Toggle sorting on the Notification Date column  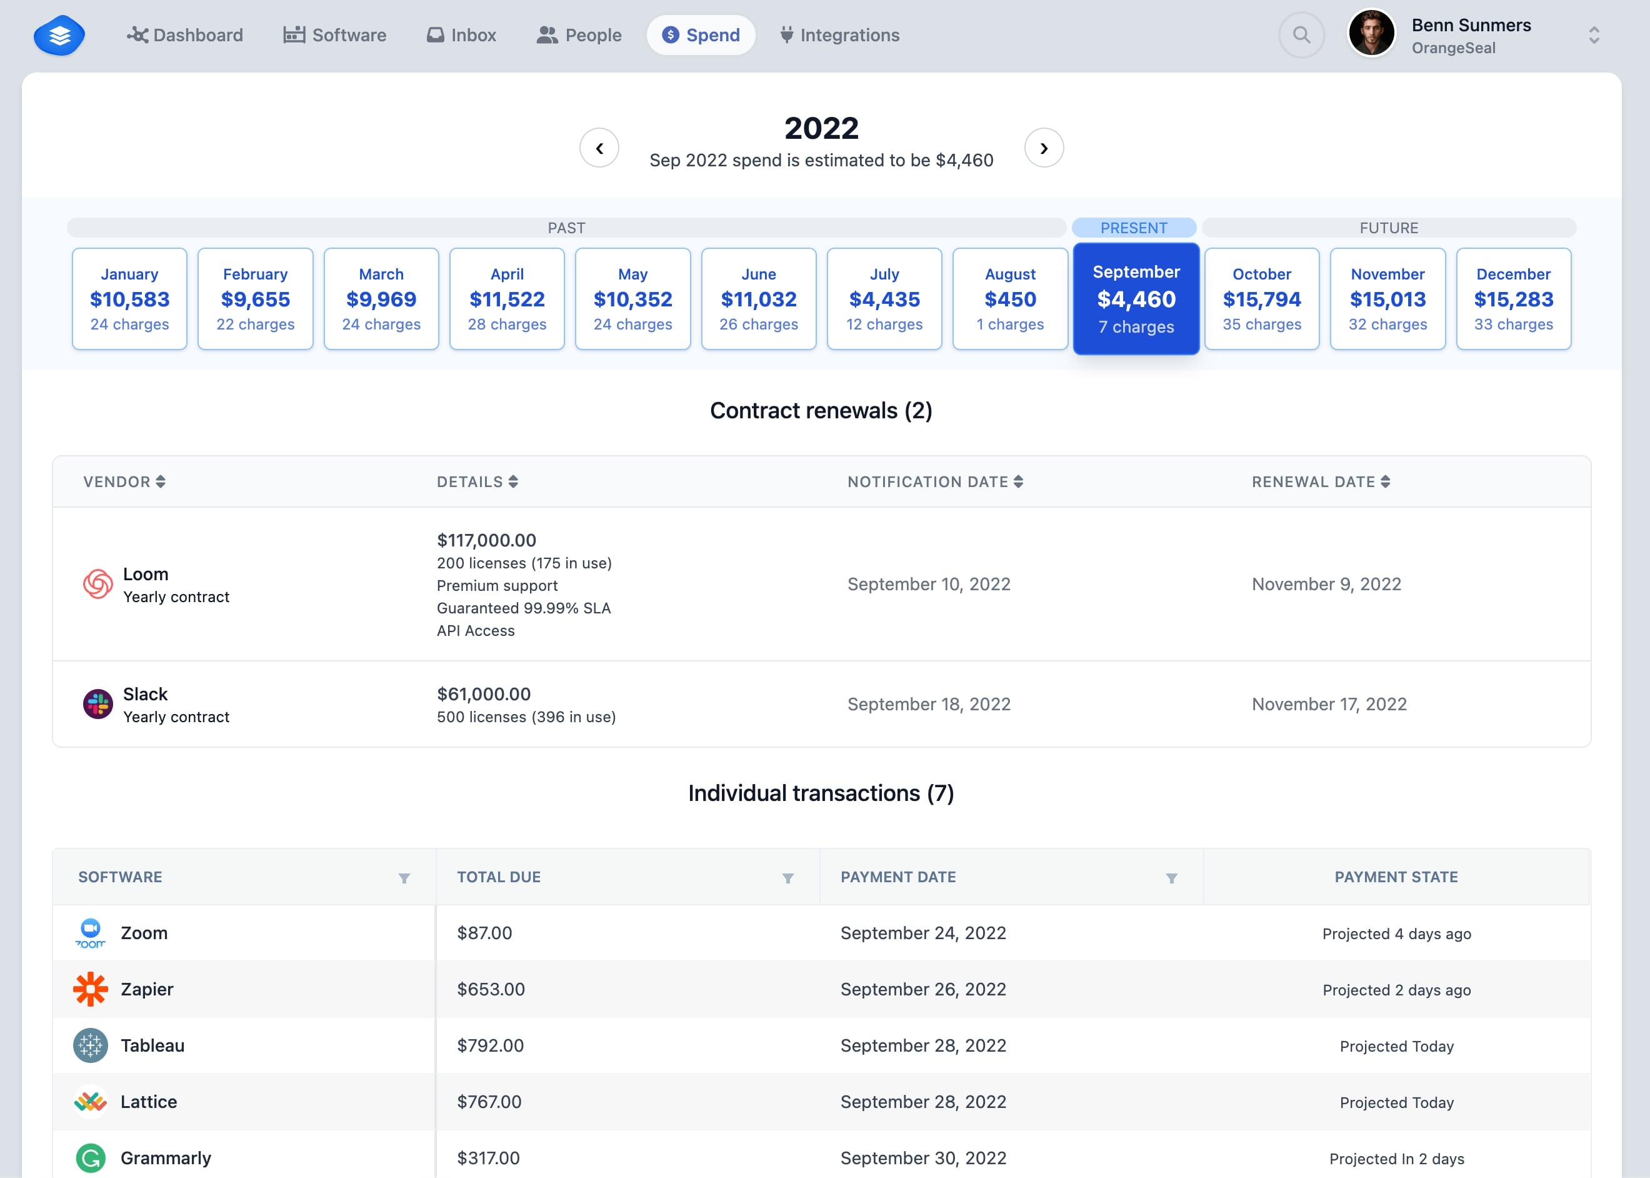(x=1019, y=481)
